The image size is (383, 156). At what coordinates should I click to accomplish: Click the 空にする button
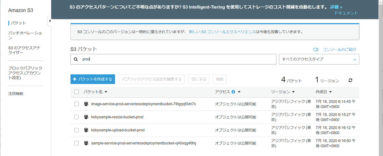[199, 79]
